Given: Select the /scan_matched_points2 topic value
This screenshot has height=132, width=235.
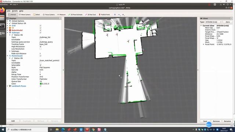Looking at the screenshot, I should coord(50,60).
